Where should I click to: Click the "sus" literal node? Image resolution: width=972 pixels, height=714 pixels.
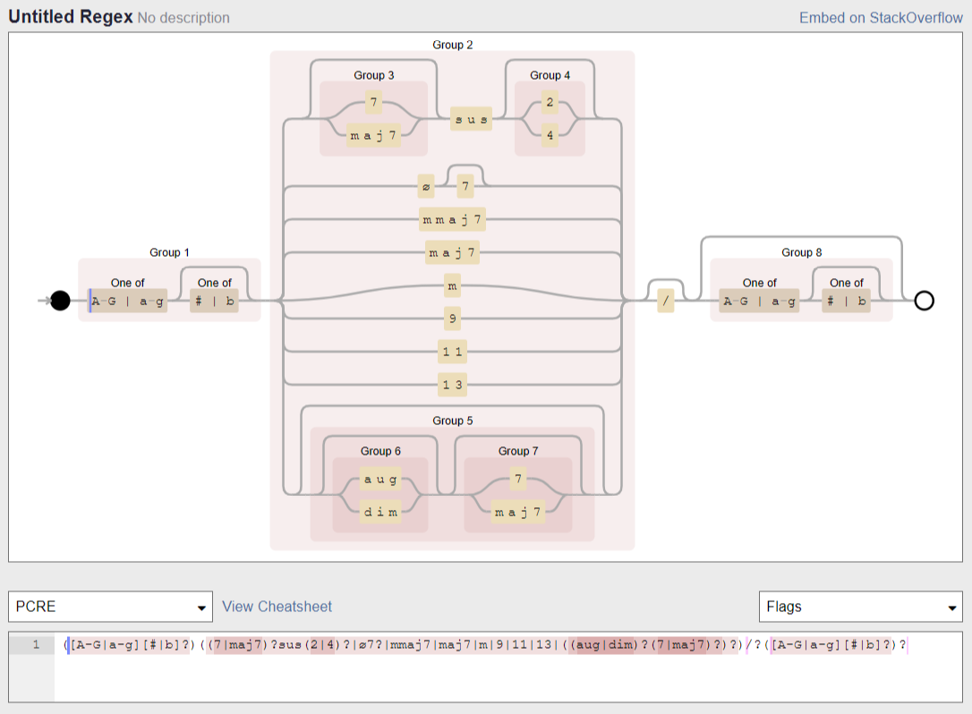(469, 118)
